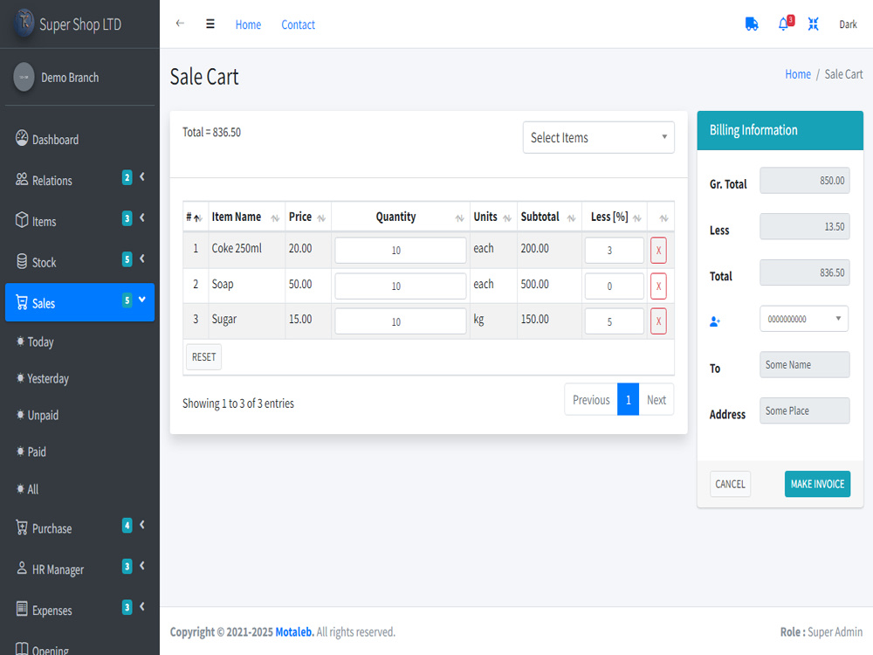
Task: Click the Motaleb footer link
Action: click(294, 631)
